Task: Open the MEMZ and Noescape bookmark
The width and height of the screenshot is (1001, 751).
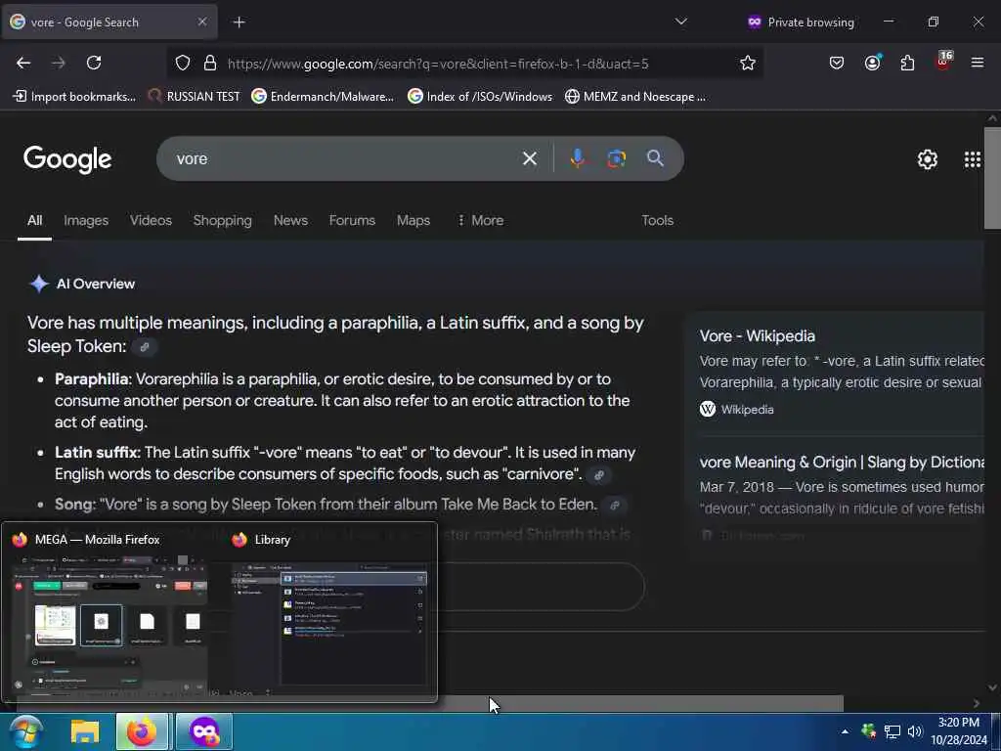Action: coord(635,97)
